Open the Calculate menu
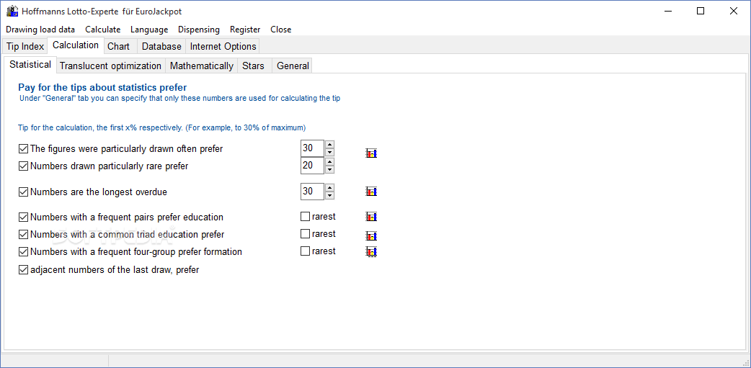The height and width of the screenshot is (368, 751). point(103,30)
